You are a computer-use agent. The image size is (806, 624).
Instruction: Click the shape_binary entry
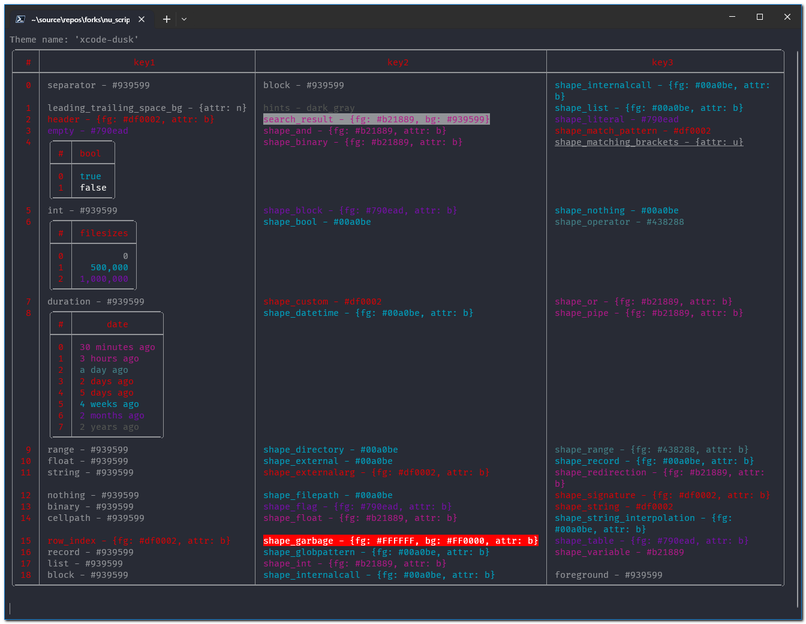[363, 142]
